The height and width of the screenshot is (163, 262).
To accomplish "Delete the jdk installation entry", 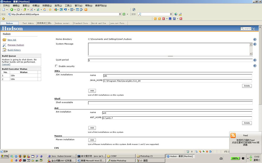I will point(247,86).
